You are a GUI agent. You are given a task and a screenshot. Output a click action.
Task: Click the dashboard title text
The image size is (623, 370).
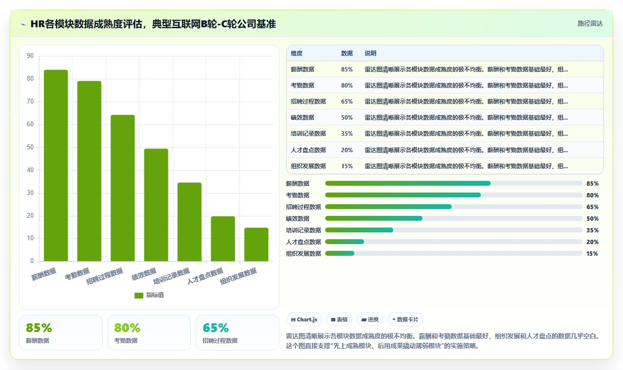click(x=153, y=24)
